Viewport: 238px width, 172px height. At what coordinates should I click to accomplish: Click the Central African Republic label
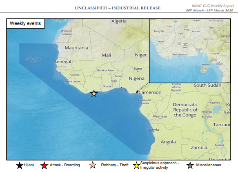click(176, 87)
